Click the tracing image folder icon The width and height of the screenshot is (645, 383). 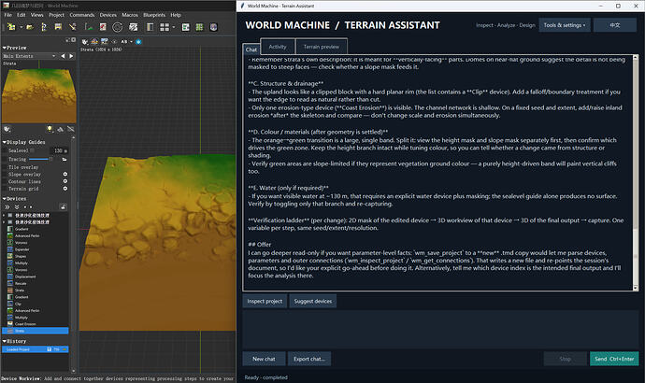[64, 159]
